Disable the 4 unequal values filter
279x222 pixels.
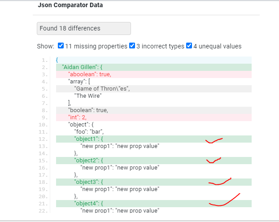click(189, 46)
